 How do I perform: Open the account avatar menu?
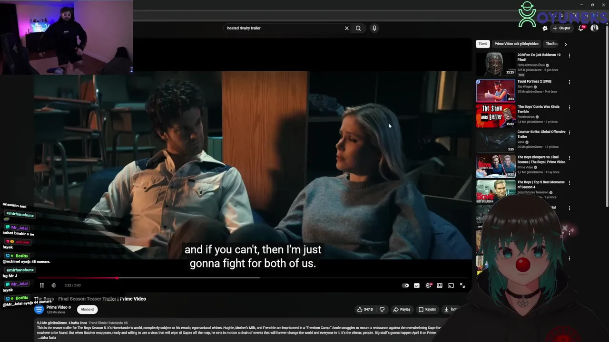click(x=594, y=28)
